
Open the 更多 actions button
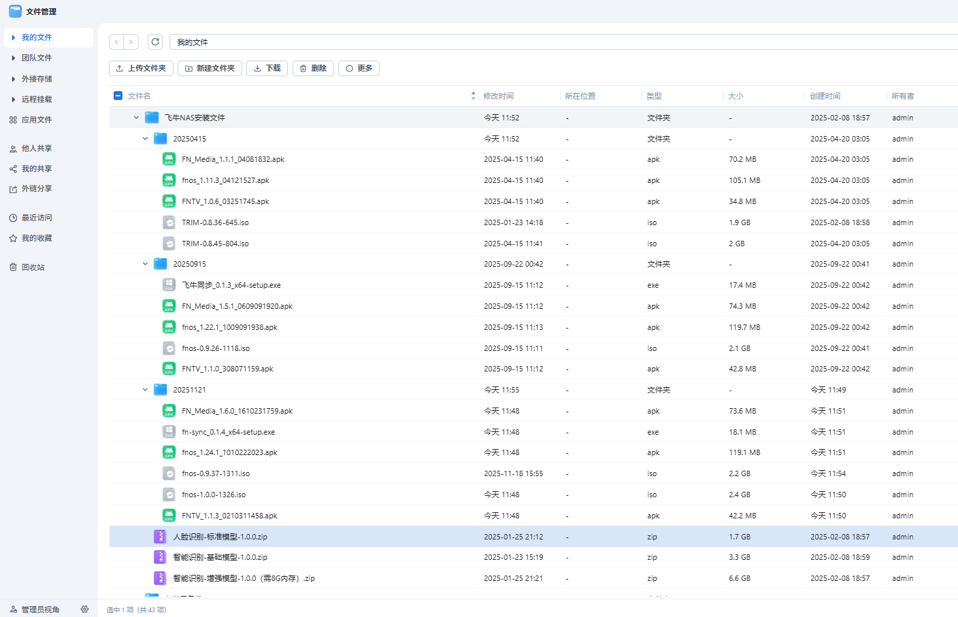coord(359,69)
